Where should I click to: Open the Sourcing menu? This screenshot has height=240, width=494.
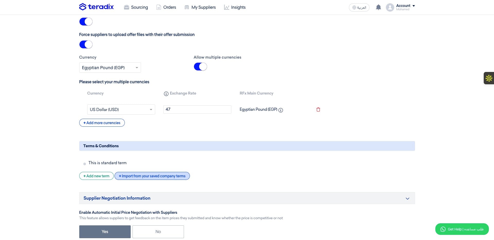pos(136,7)
